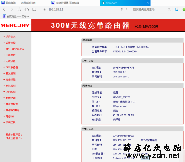Open 家长控制 in the sidebar
The image size is (185, 162).
point(10,86)
